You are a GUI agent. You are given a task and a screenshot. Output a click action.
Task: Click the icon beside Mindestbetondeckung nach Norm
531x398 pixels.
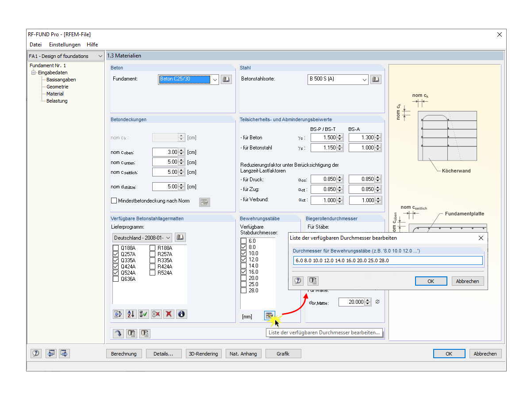[204, 202]
